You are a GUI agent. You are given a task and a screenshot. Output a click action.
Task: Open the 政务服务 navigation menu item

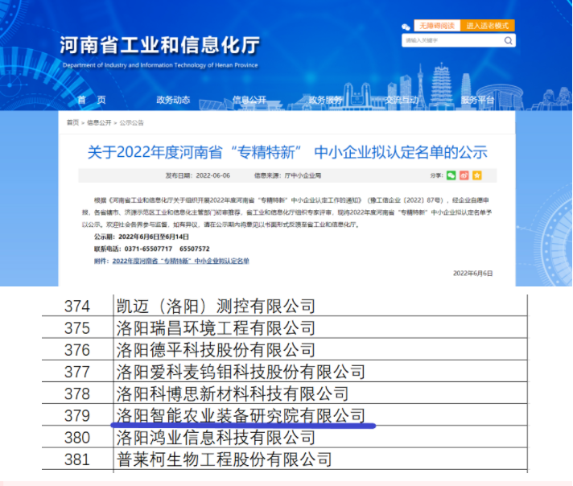click(x=326, y=100)
